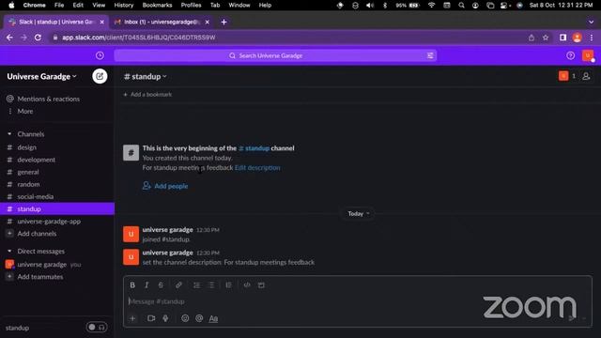601x338 pixels.
Task: Click the Chrome address bar URL
Action: [x=139, y=38]
